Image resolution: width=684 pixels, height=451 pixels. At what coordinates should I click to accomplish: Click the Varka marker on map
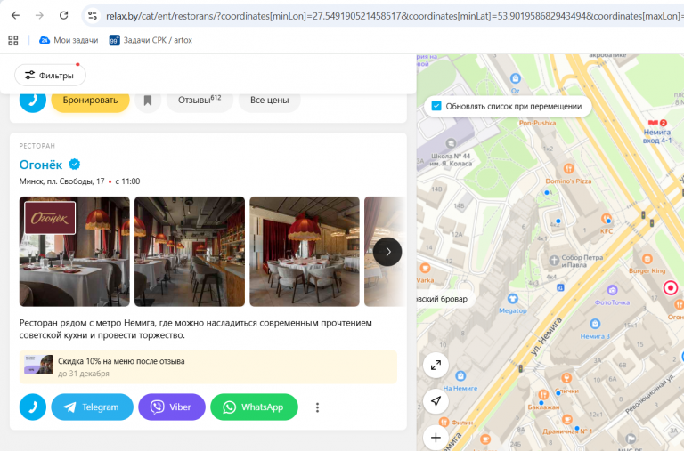click(x=425, y=268)
